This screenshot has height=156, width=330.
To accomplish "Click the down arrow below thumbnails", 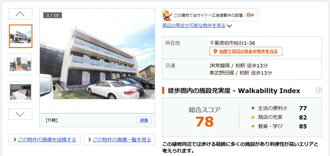I will (20, 114).
